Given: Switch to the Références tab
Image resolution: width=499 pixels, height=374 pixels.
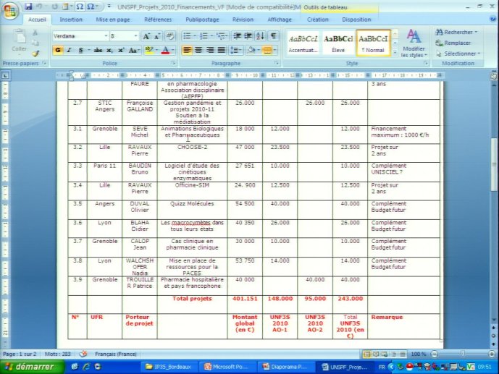Looking at the screenshot, I should tap(158, 20).
